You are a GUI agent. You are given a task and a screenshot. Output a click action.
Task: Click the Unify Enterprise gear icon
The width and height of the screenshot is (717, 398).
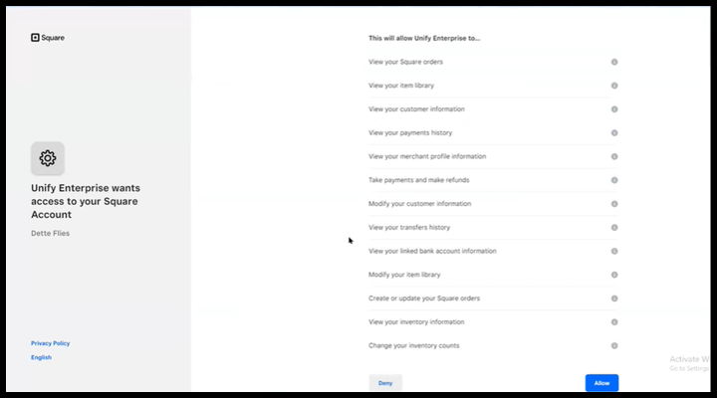(x=48, y=158)
